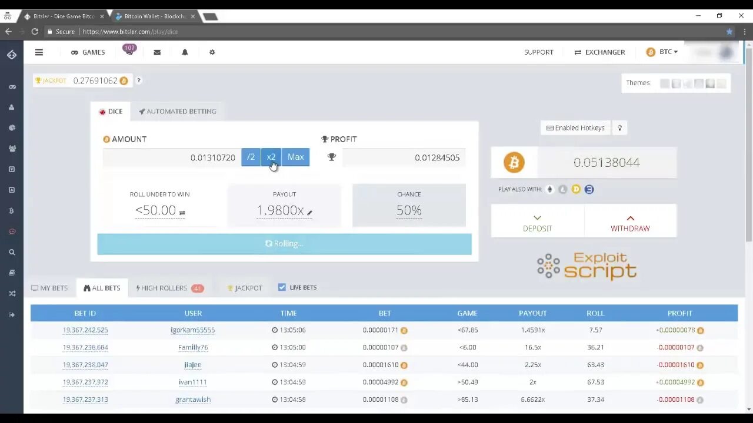The image size is (753, 423).
Task: Open the mail envelope icon
Action: (157, 52)
